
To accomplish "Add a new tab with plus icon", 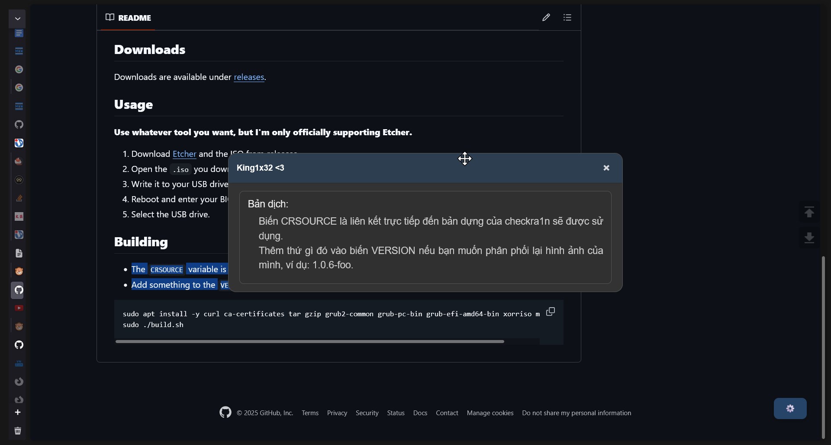I will [18, 412].
